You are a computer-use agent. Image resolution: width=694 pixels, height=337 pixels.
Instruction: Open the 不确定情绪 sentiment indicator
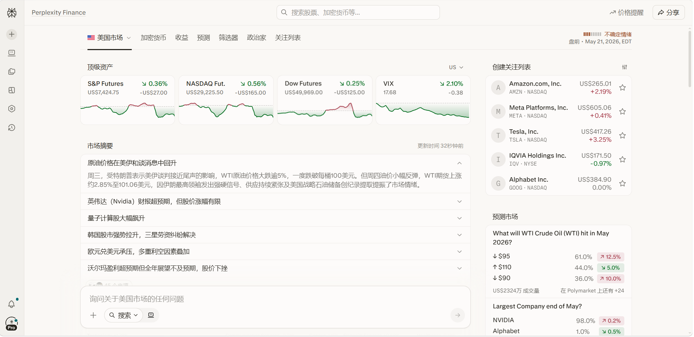pyautogui.click(x=618, y=34)
